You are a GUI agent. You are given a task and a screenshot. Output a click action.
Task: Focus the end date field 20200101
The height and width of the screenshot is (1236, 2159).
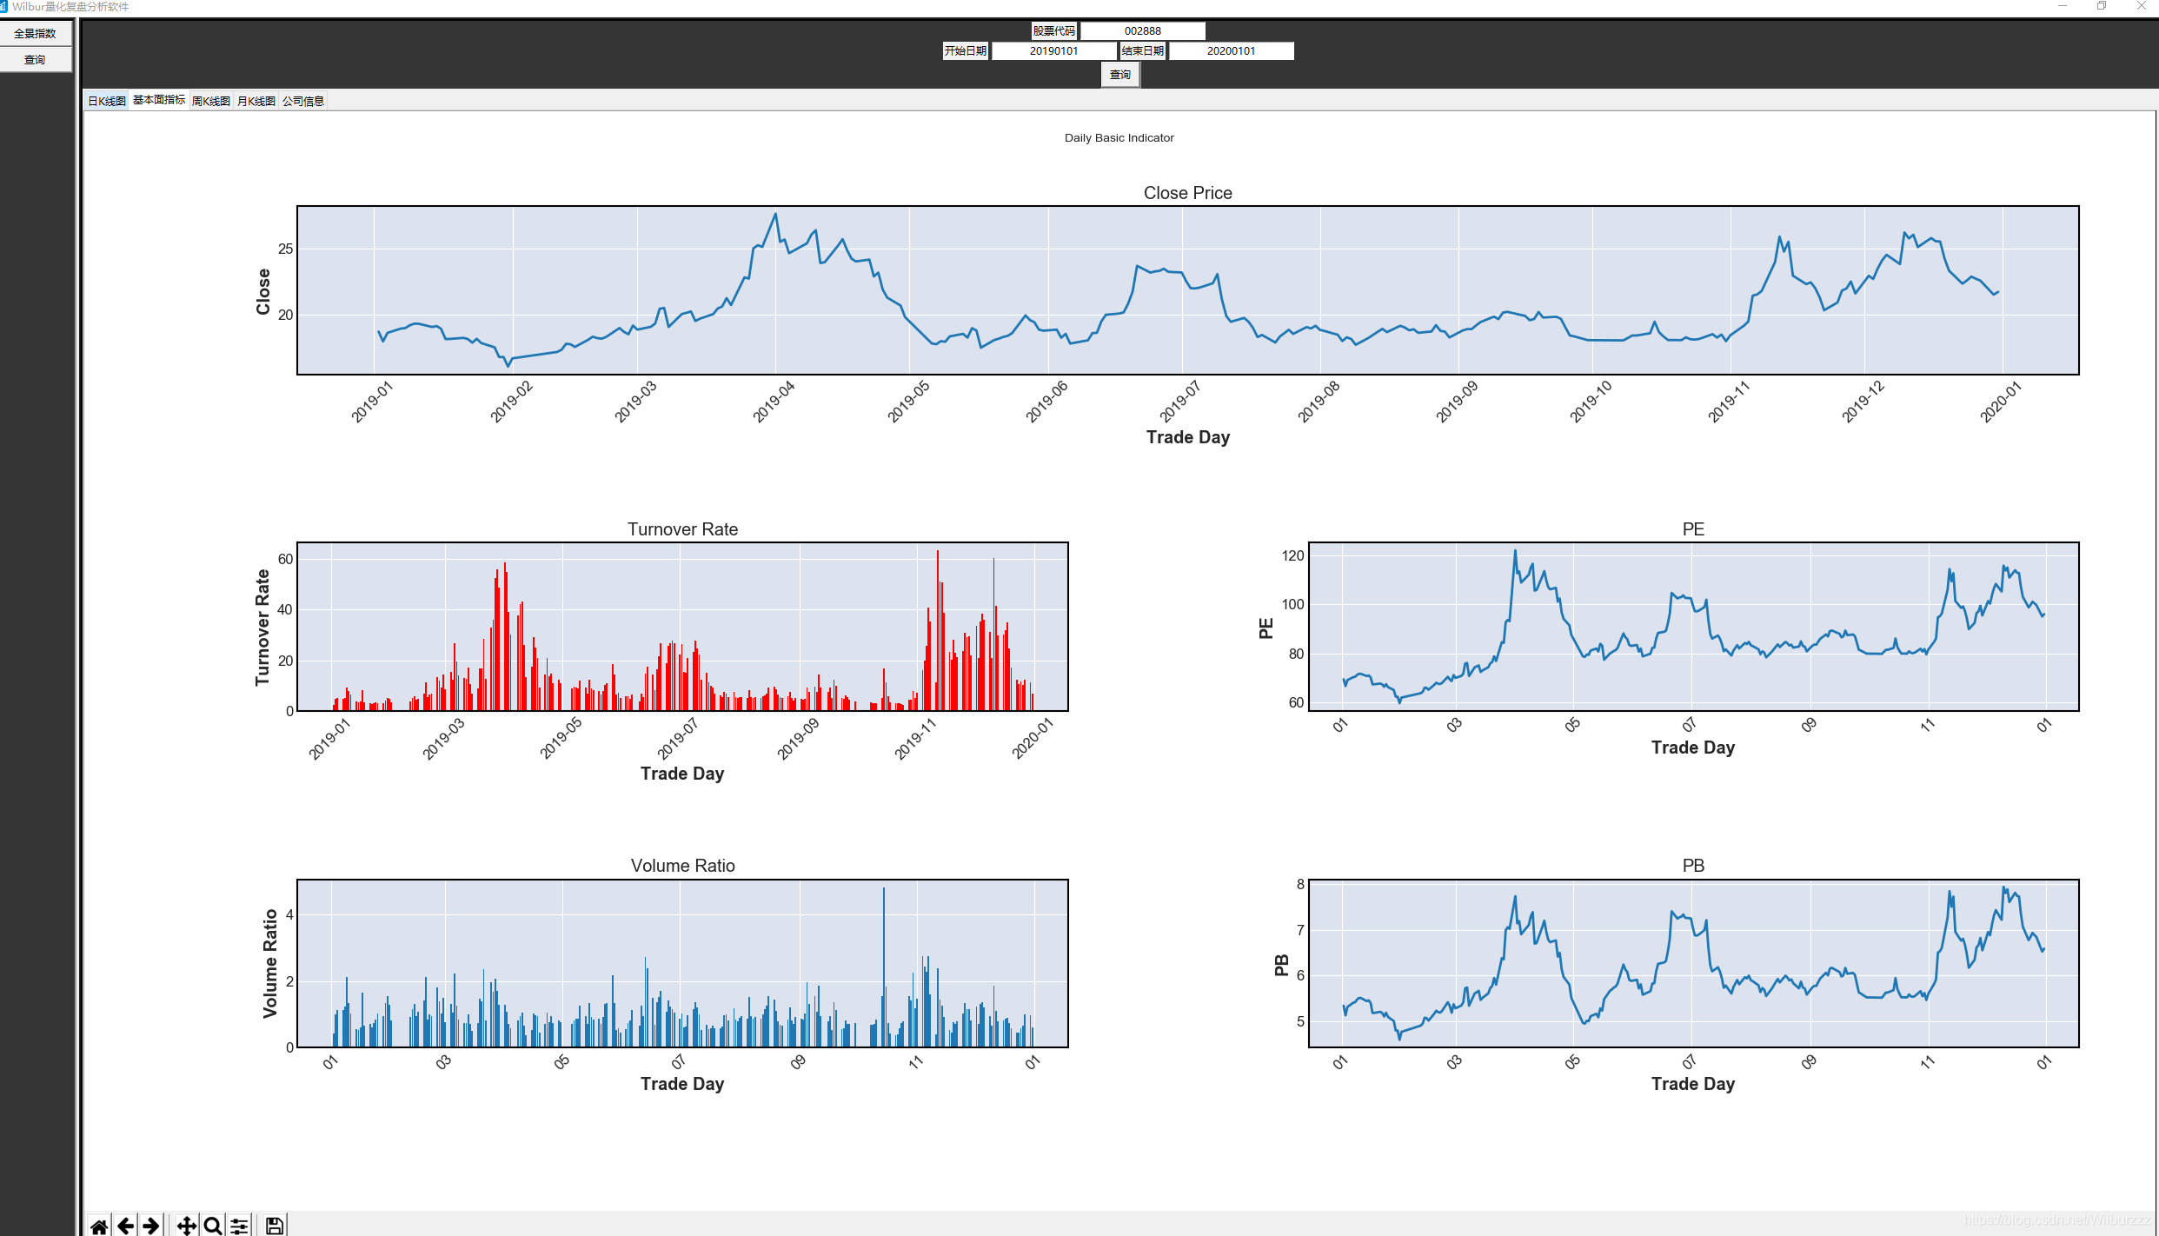point(1231,50)
